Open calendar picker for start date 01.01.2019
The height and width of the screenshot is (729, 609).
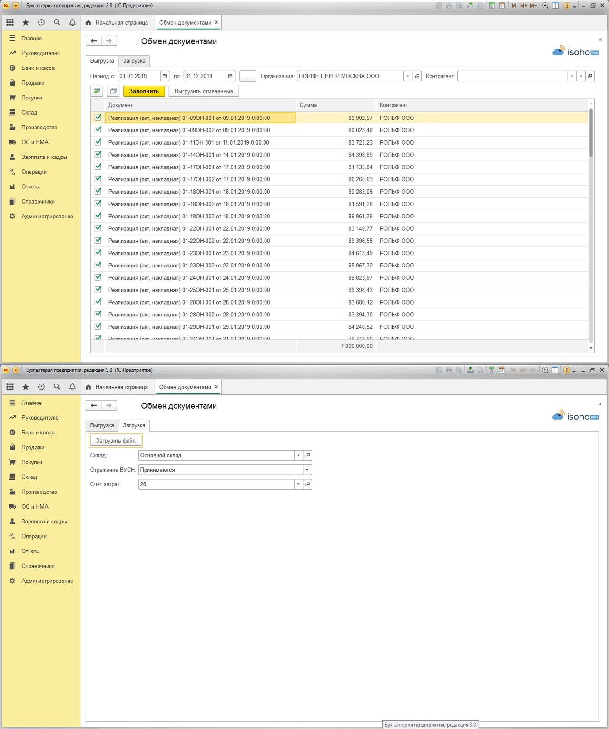tap(165, 76)
